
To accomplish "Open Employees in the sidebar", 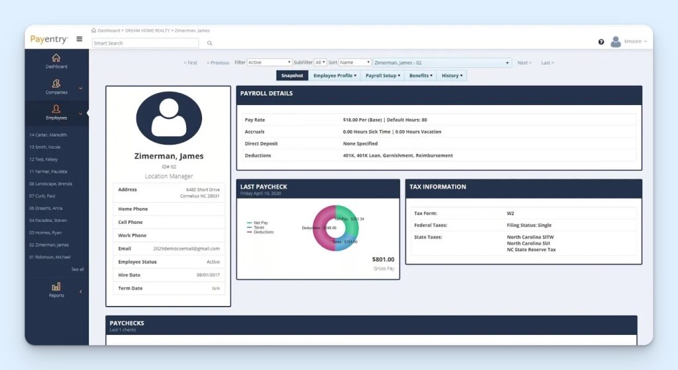I will [56, 112].
